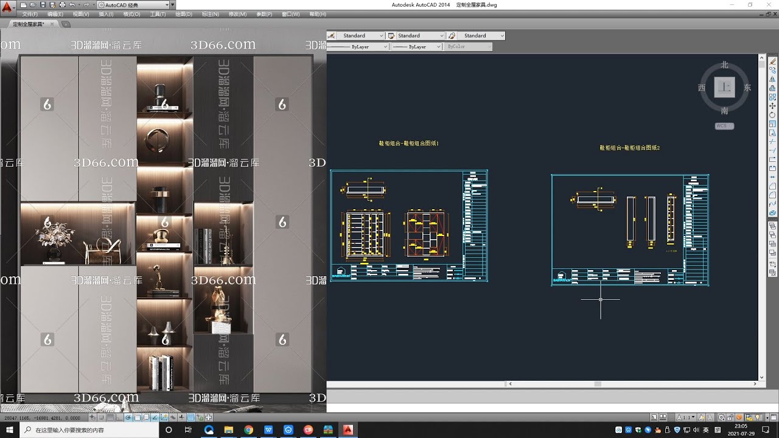Open the AutoCAD 经典 workspace dropdown
Image resolution: width=779 pixels, height=438 pixels.
click(134, 5)
